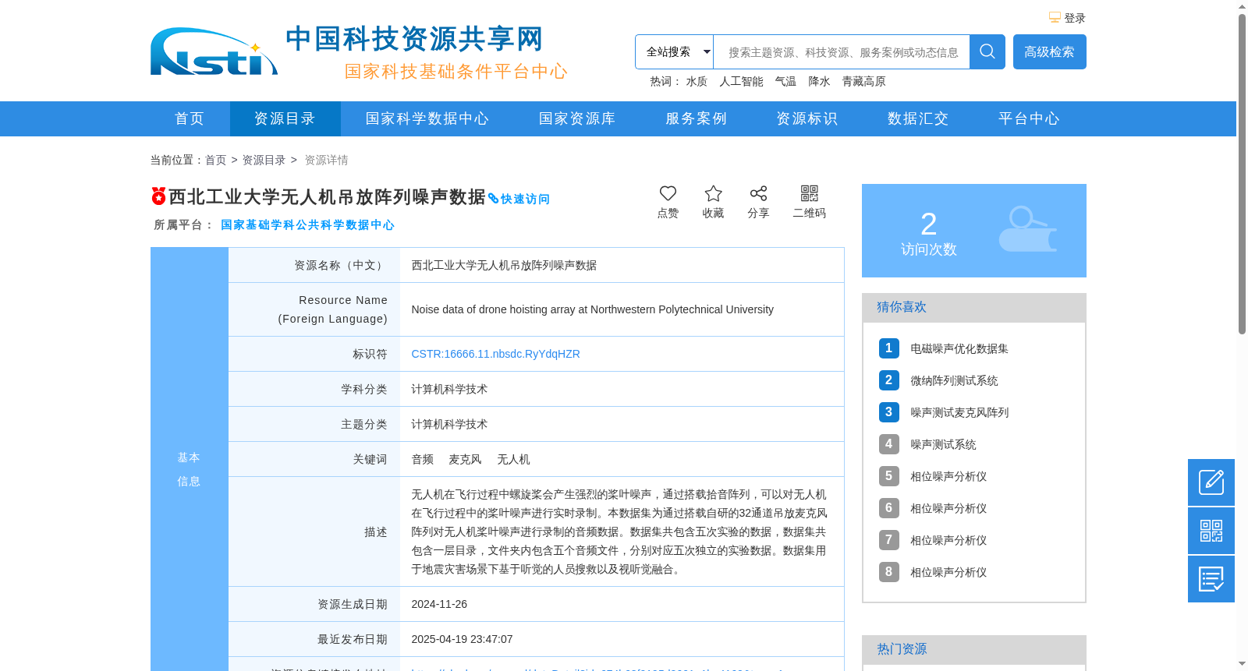Open 国家基础学科公共科学数据中心 platform link
Screen dimensions: 1248x671
click(x=307, y=224)
